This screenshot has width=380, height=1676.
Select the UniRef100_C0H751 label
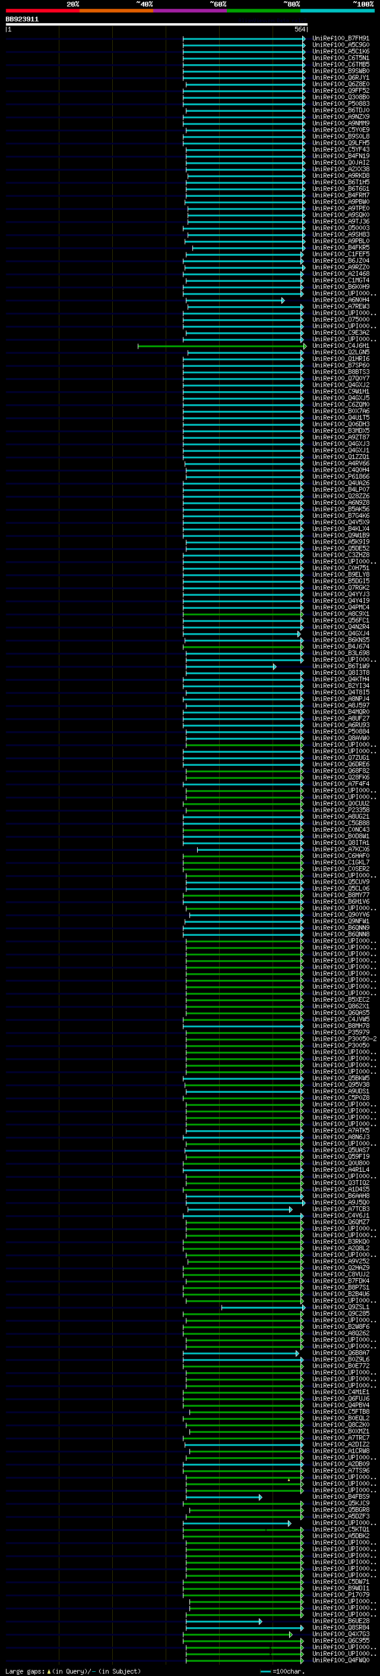click(x=340, y=568)
